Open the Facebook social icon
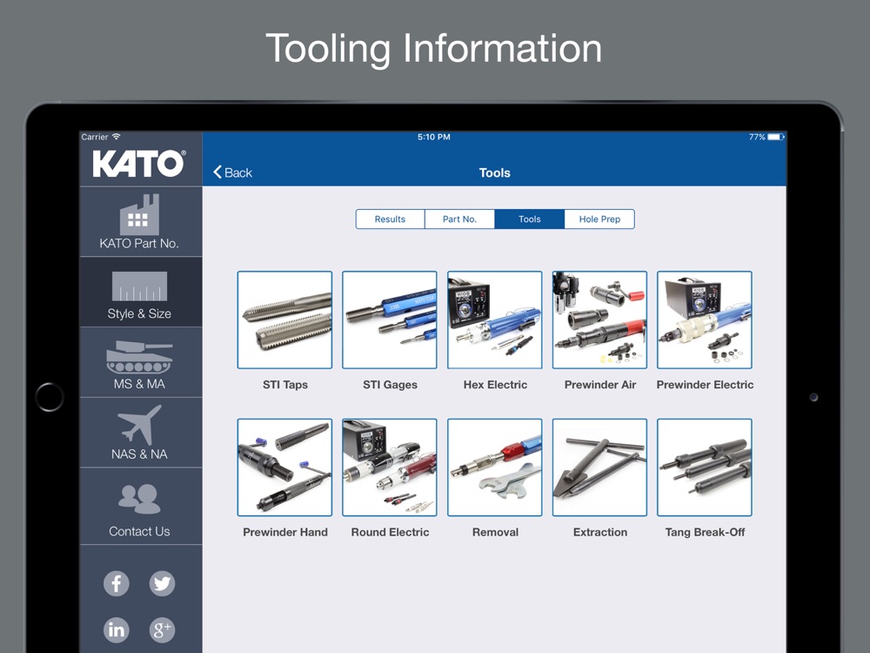Viewport: 870px width, 653px height. [x=117, y=583]
